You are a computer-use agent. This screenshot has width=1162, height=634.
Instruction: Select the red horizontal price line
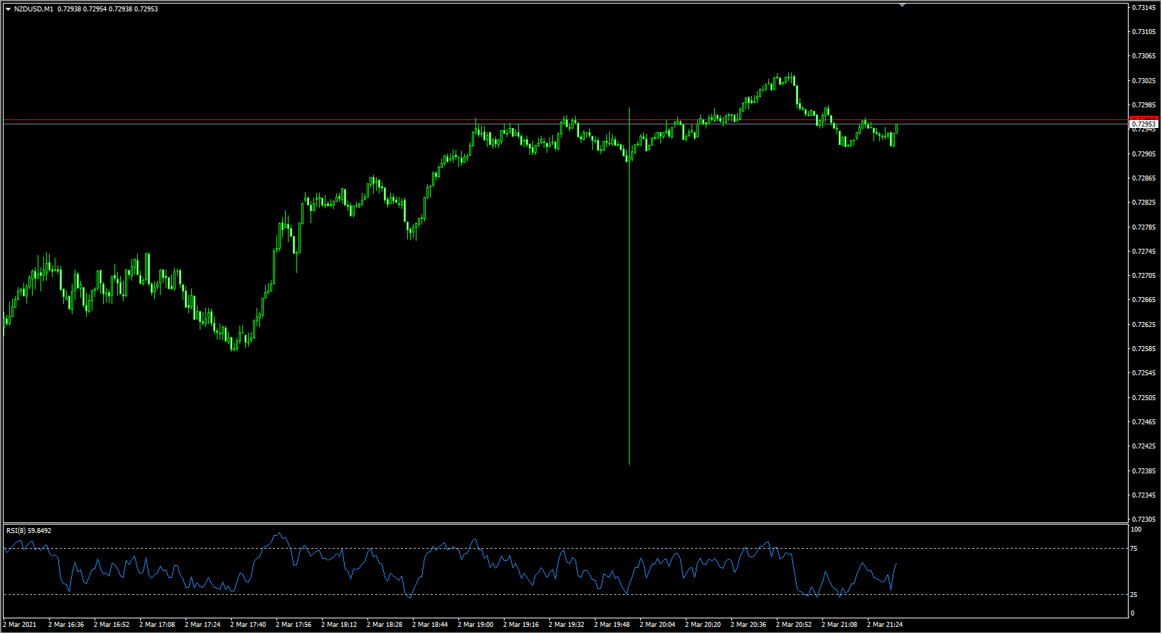click(566, 120)
